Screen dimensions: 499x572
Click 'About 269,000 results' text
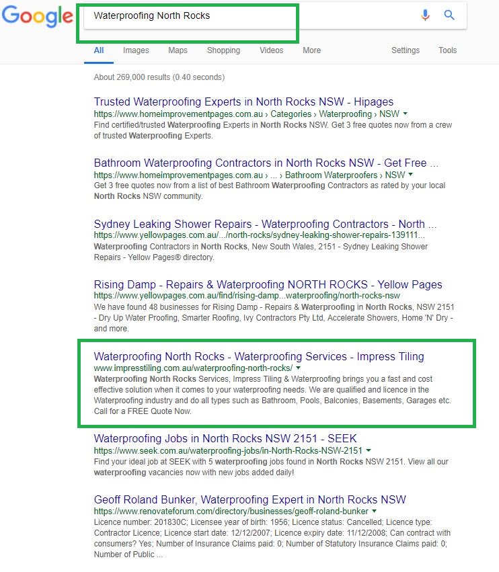[159, 77]
